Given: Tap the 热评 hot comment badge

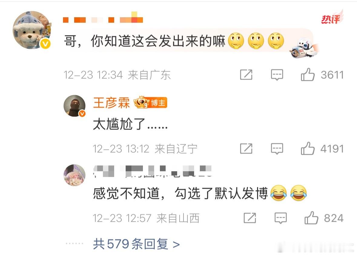Looking at the screenshot, I should [332, 17].
